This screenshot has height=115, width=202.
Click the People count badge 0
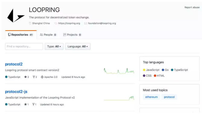55,35
